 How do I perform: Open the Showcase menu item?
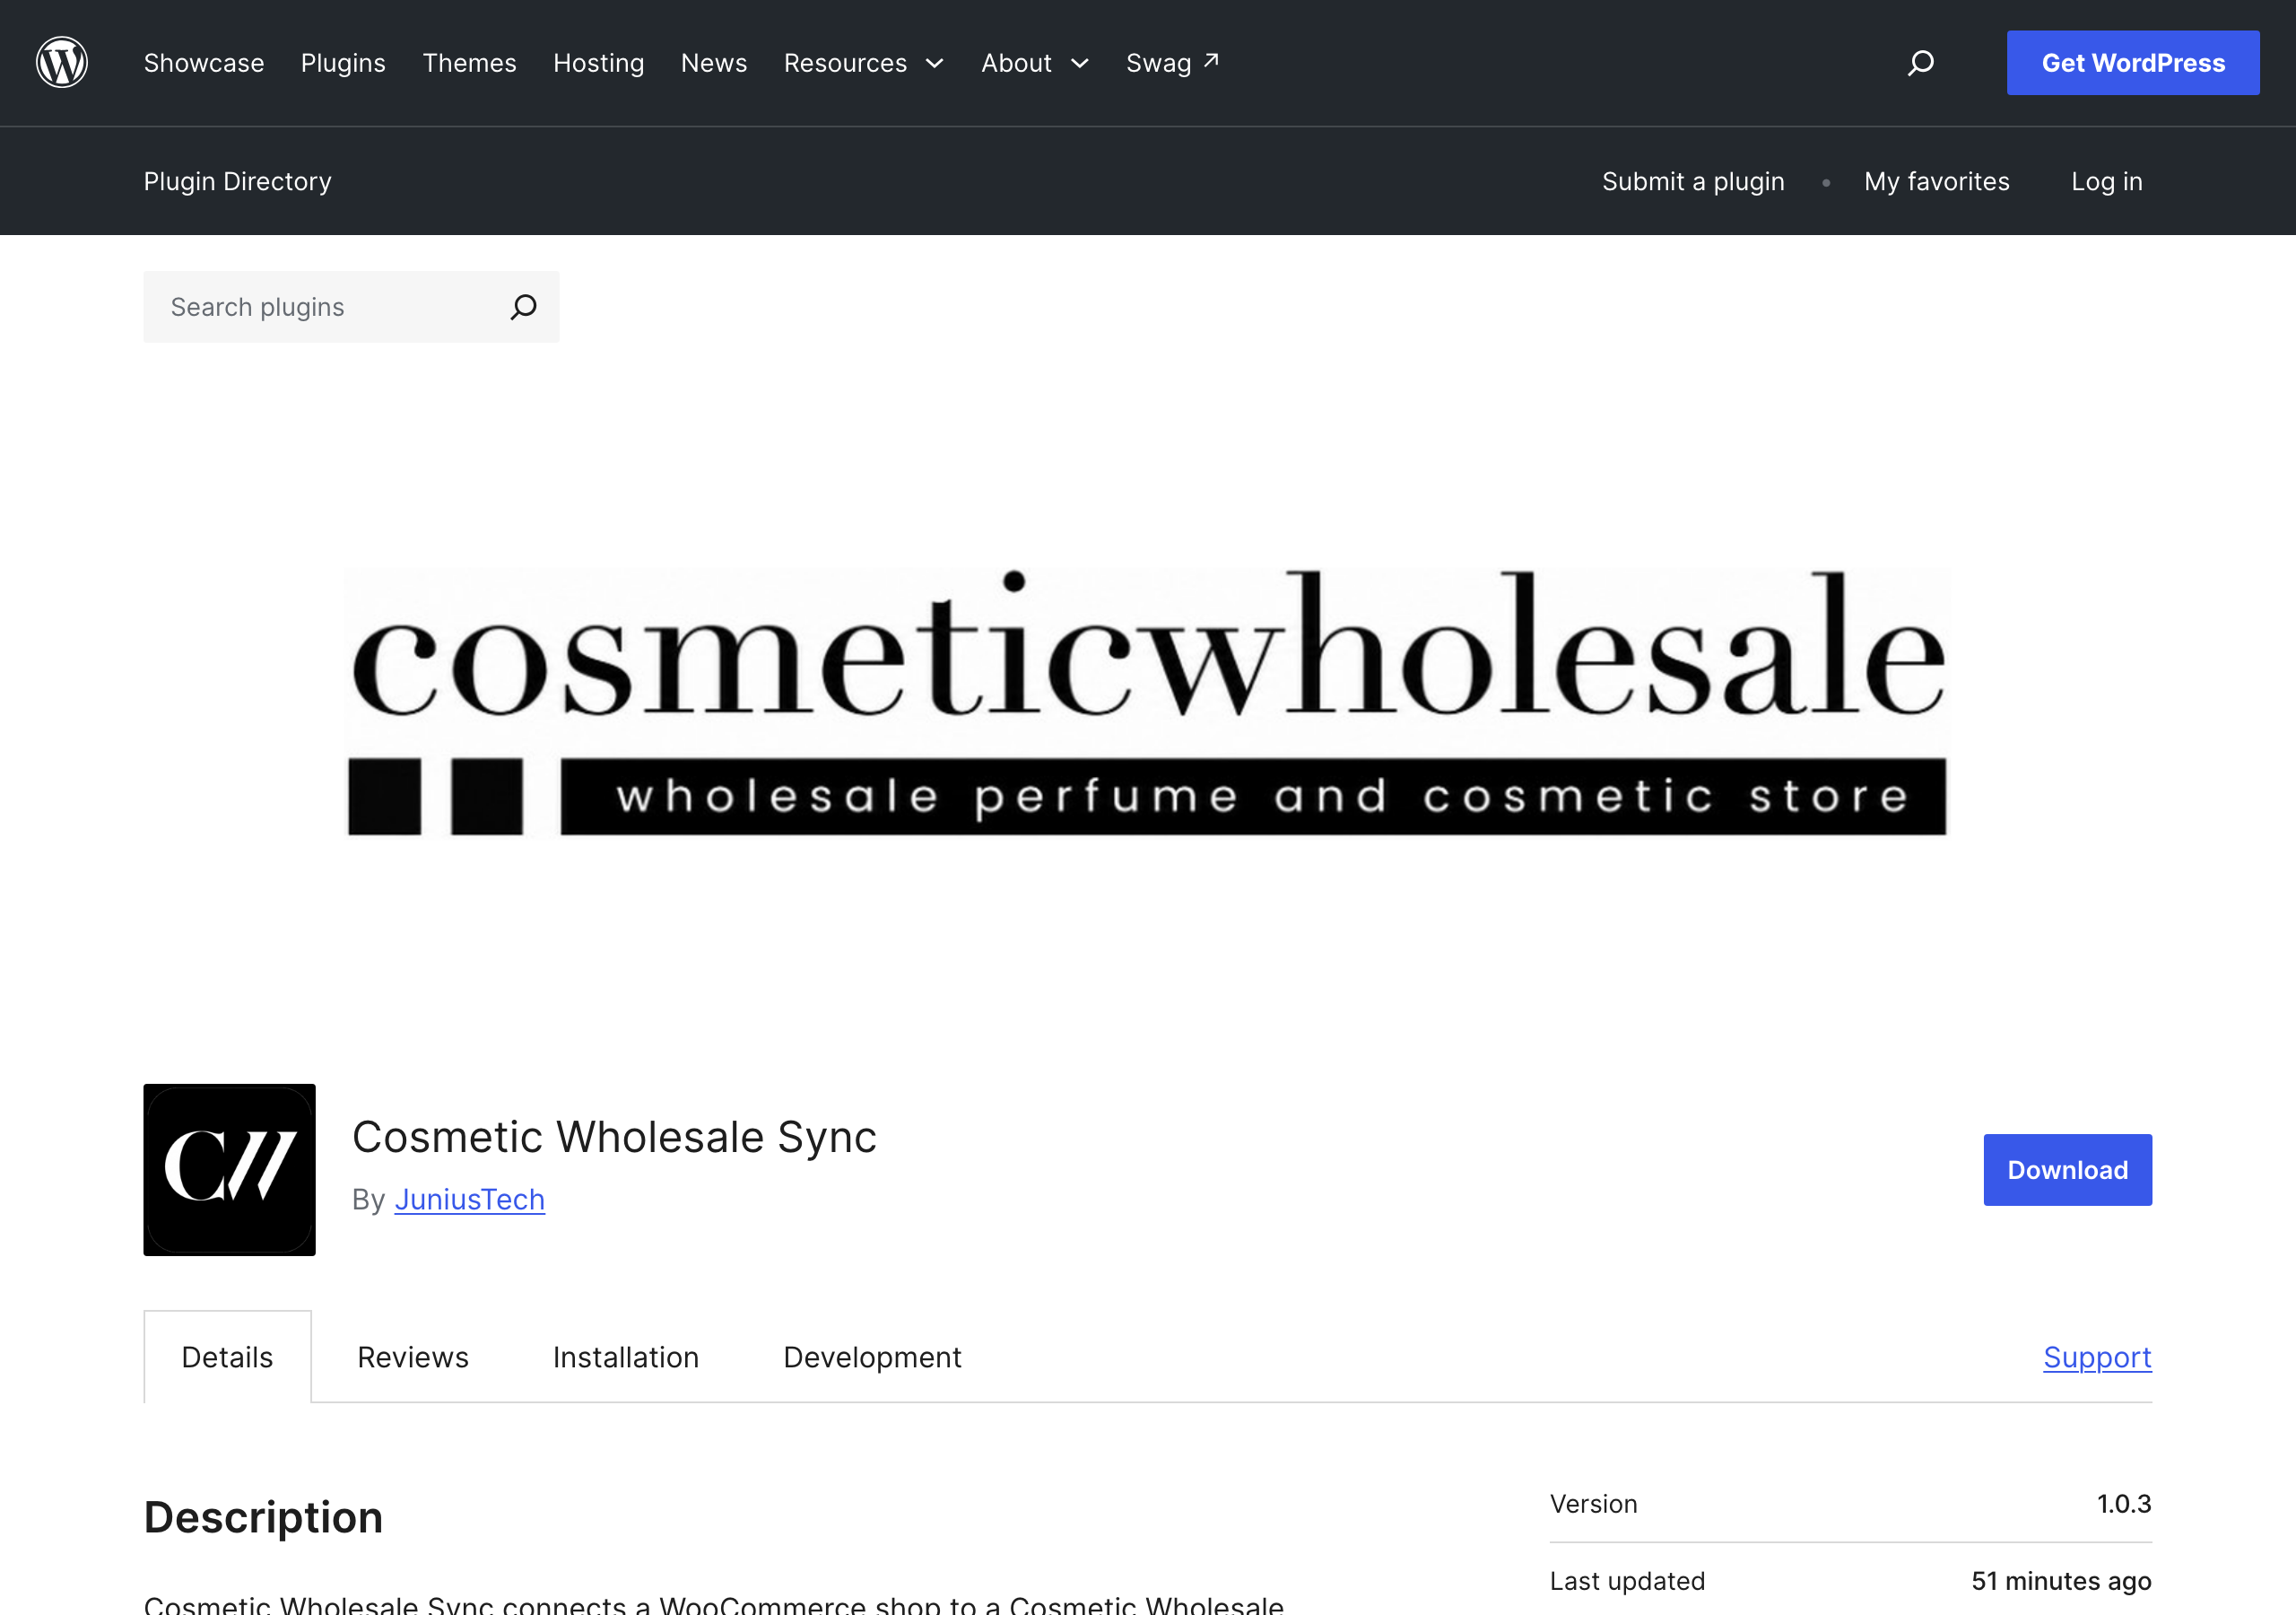(x=204, y=63)
